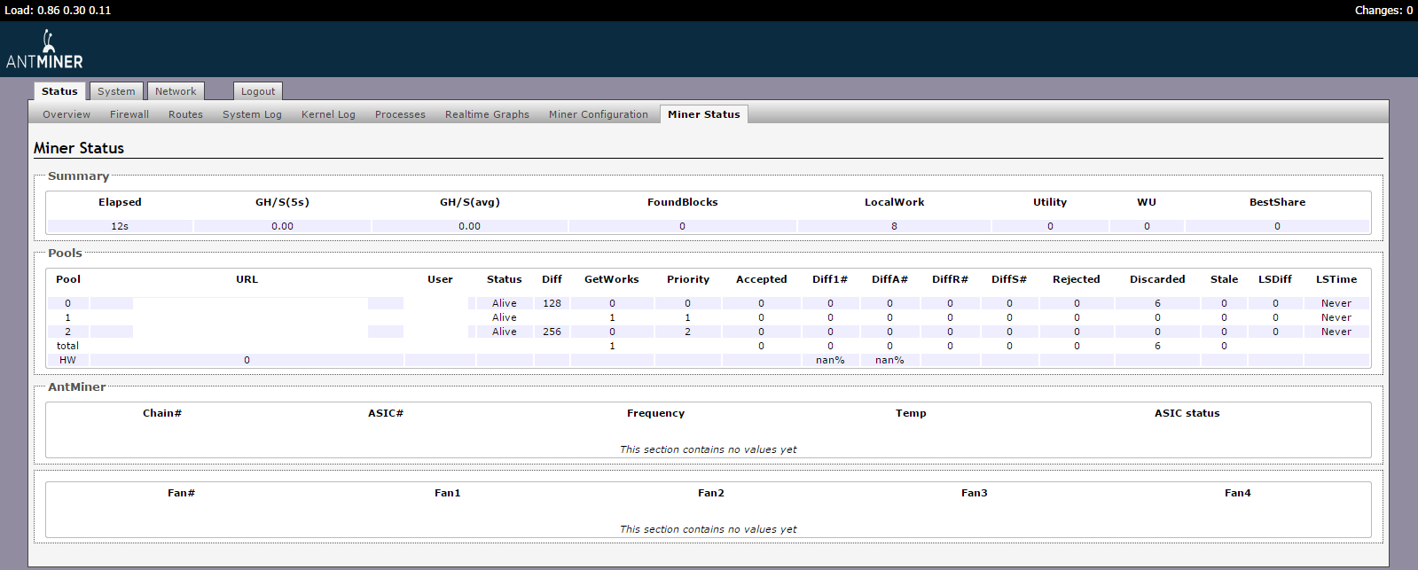Click the 'Accepted' column header
This screenshot has width=1418, height=570.
coord(762,279)
